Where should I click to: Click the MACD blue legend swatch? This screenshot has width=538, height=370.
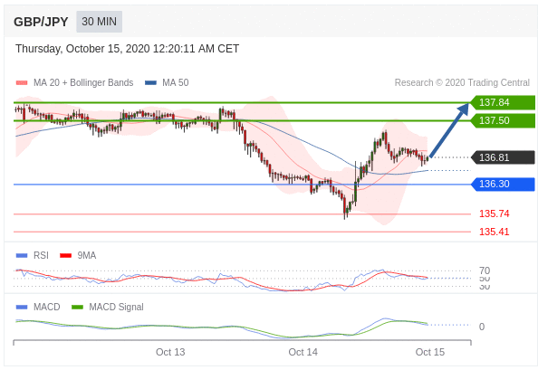pos(22,307)
